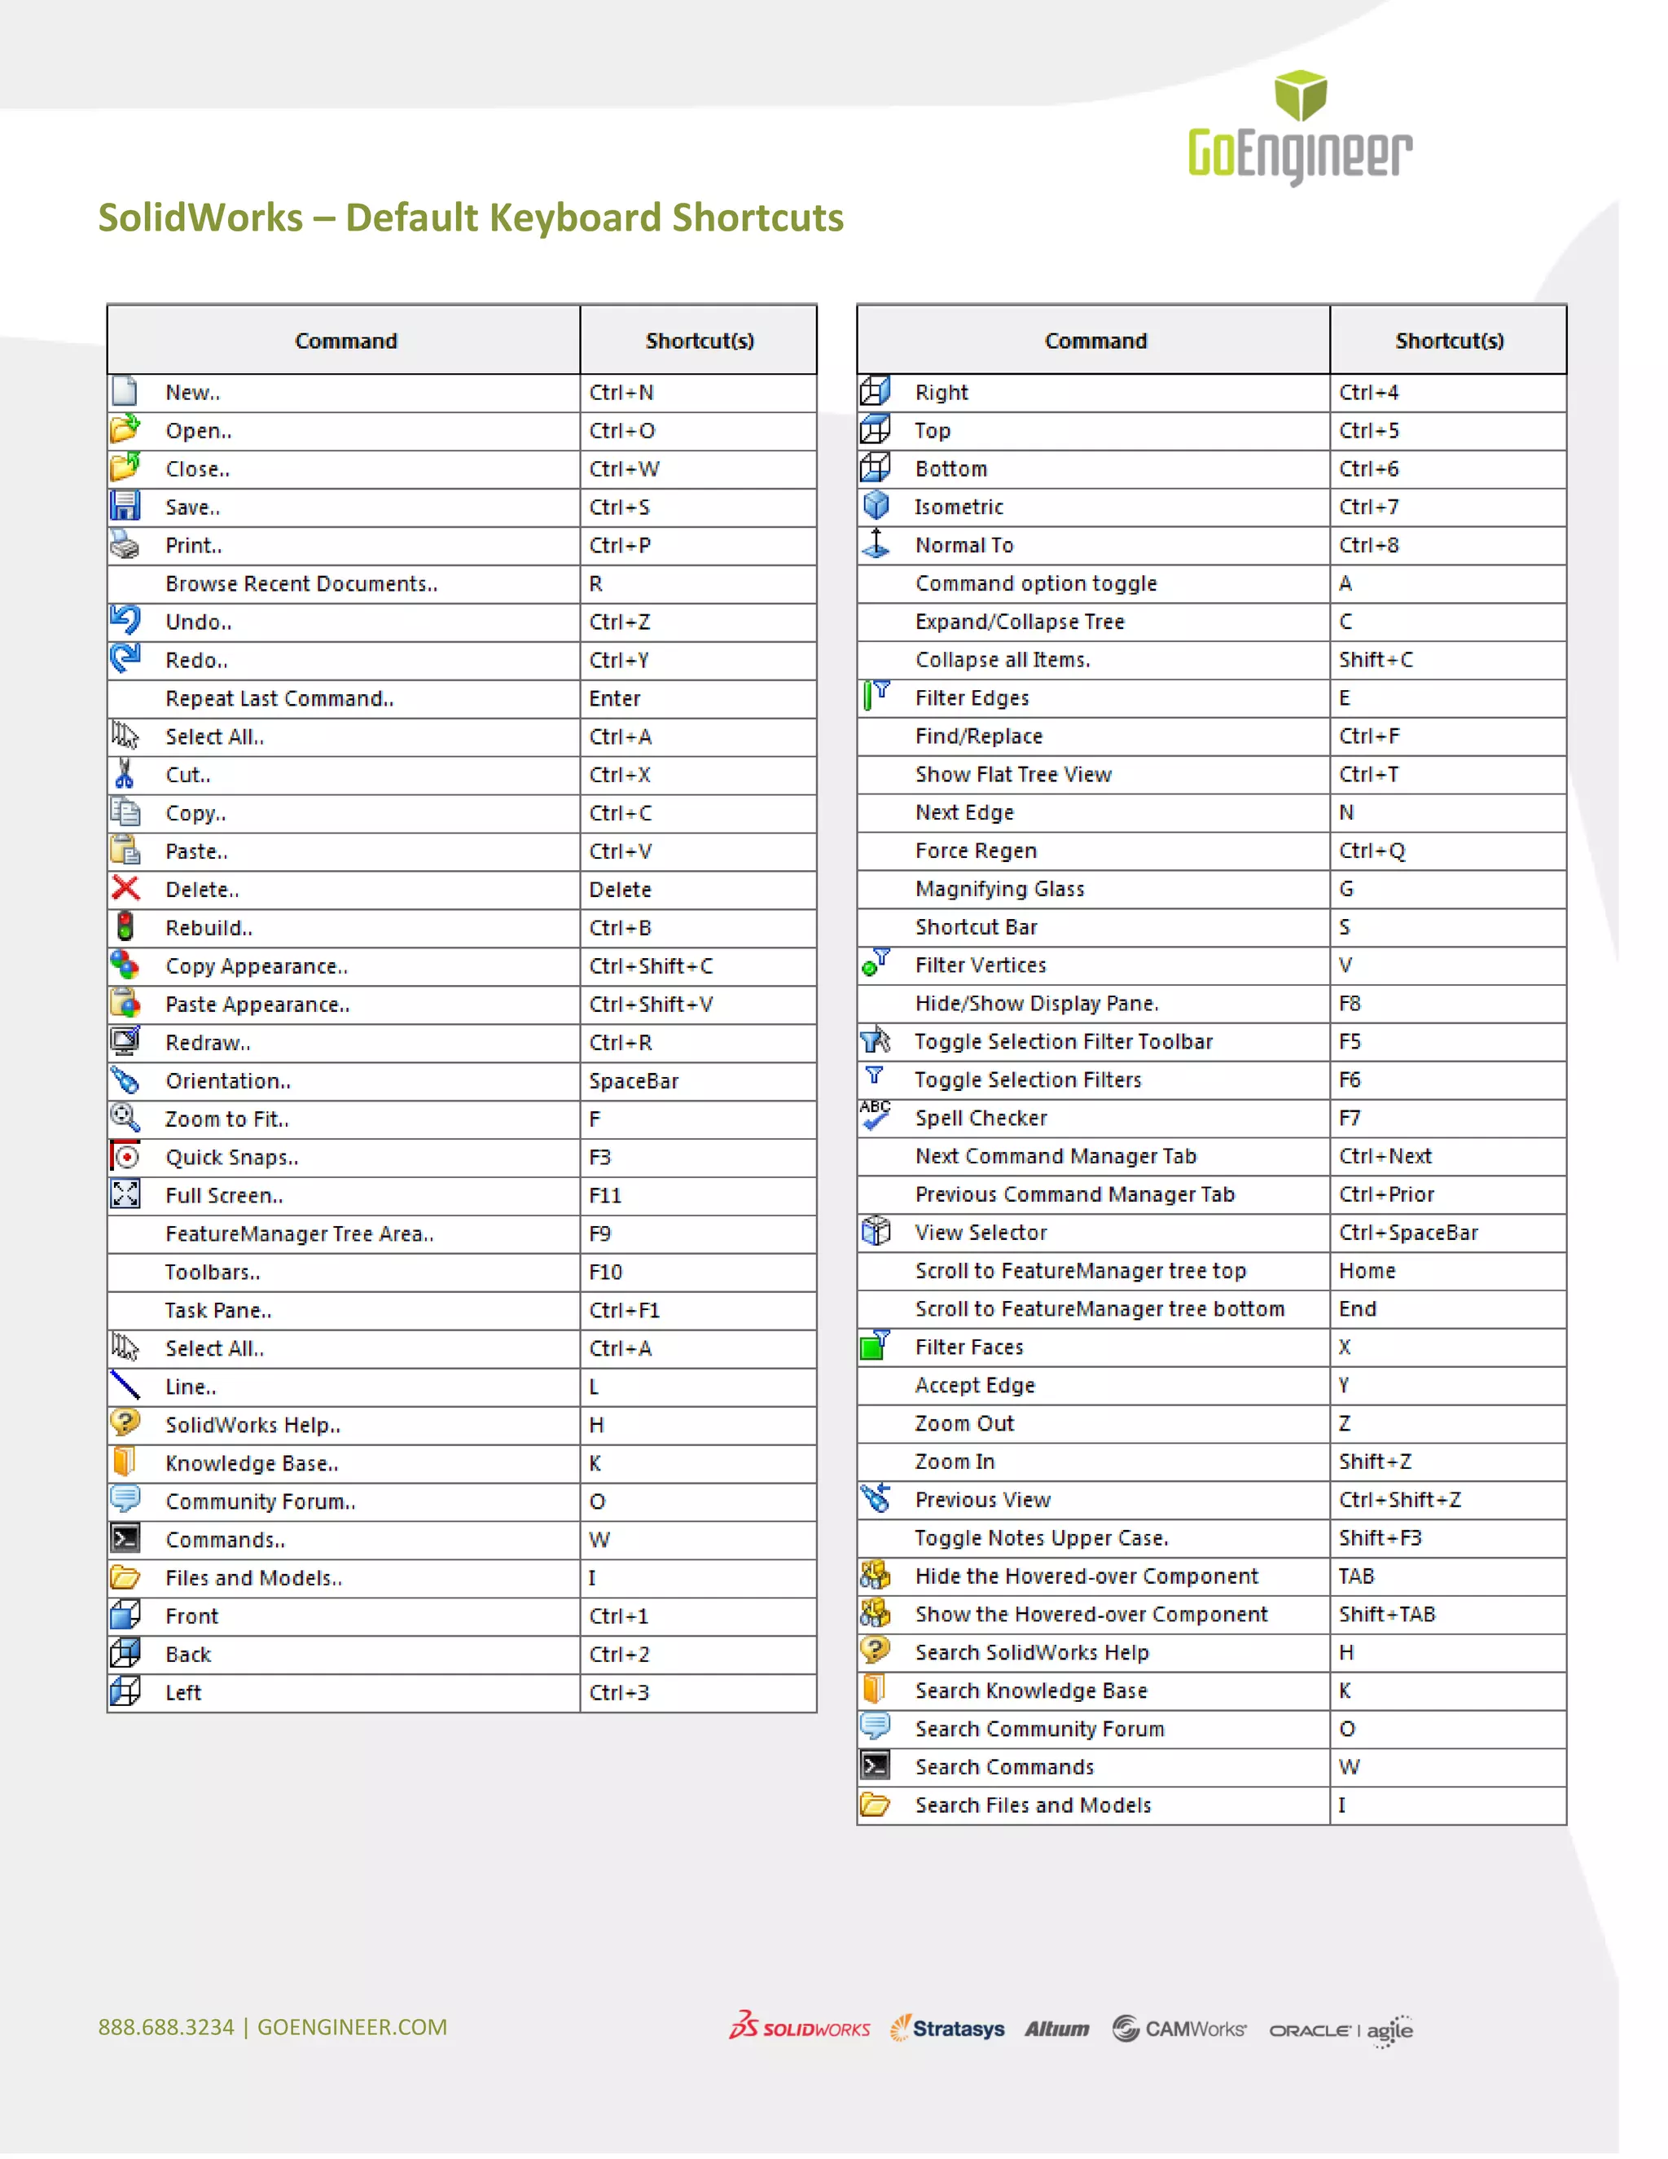The image size is (1668, 2159).
Task: Click the Toggle Selection Filter Toolbar row text
Action: point(1063,1042)
